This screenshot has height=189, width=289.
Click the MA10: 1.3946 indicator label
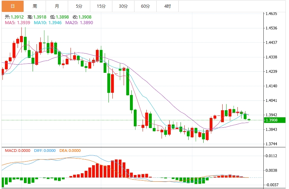(x=48, y=23)
